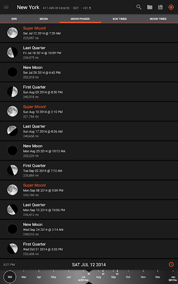Open saved locations folder icon

coord(150,7)
